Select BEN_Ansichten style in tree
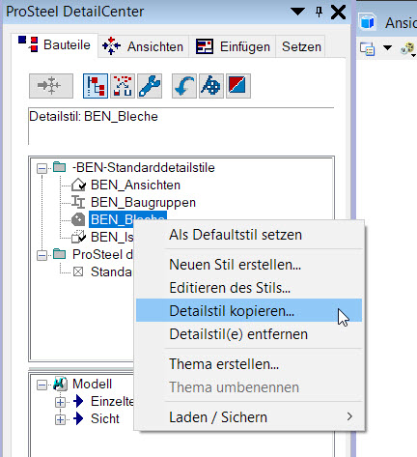The width and height of the screenshot is (417, 457). point(135,186)
